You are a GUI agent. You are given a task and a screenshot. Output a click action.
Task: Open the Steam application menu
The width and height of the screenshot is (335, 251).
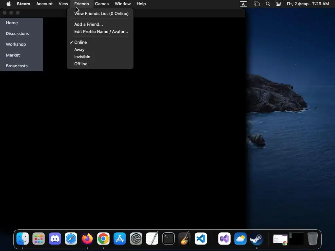point(24,4)
